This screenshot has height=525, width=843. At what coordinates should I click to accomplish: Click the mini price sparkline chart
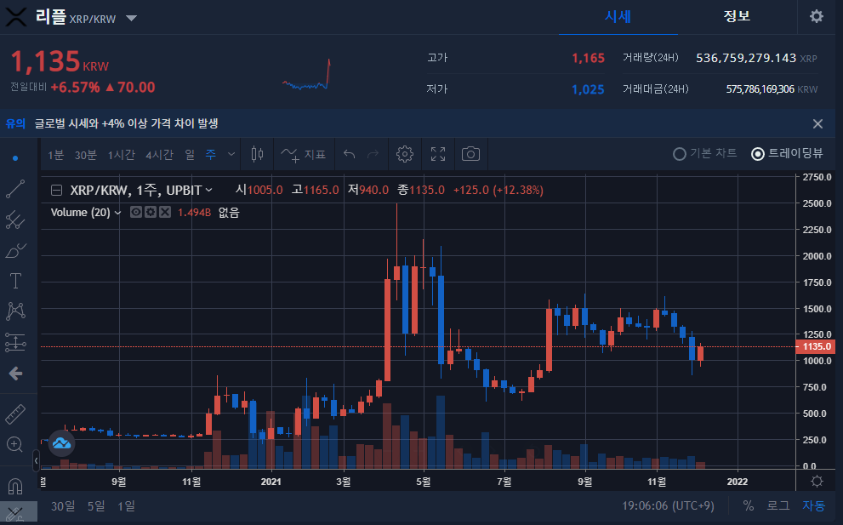coord(306,74)
